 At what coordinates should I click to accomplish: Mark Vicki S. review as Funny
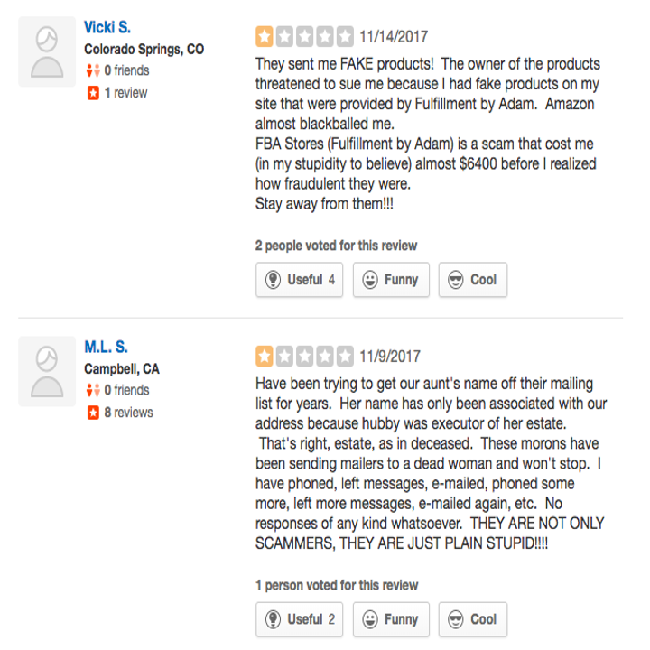tap(391, 280)
